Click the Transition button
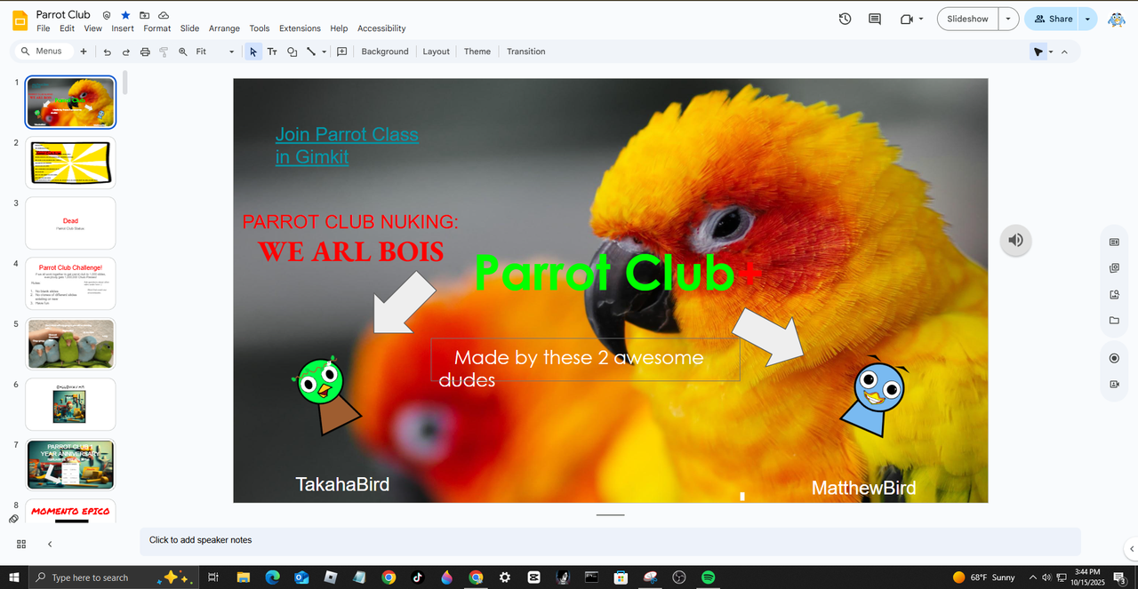The height and width of the screenshot is (589, 1138). (x=526, y=52)
